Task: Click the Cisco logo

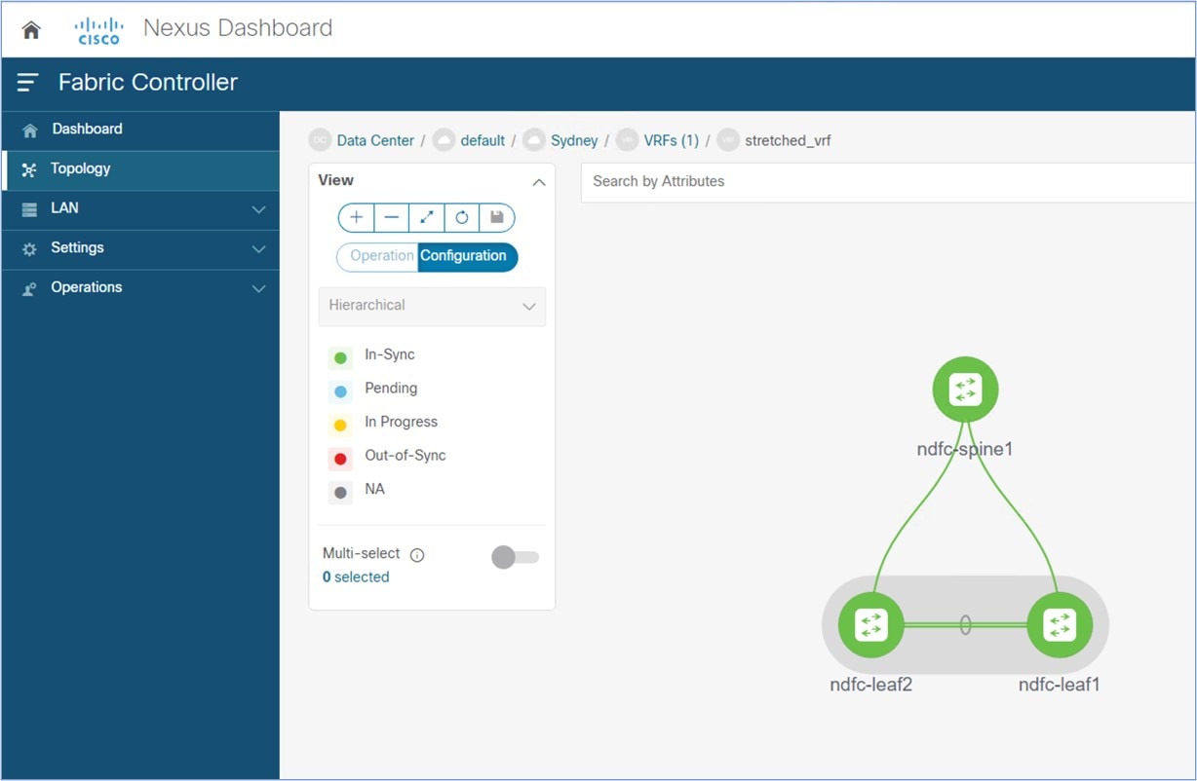Action: (x=99, y=30)
